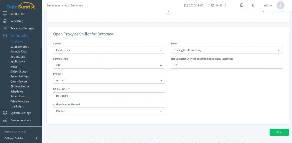Image resolution: width=292 pixels, height=143 pixels.
Task: Click the Resource Manager icon
Action: click(x=5, y=28)
